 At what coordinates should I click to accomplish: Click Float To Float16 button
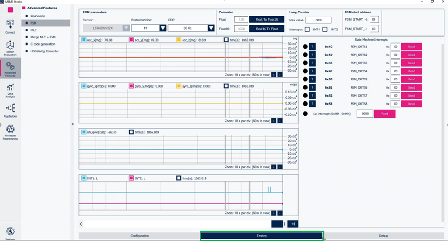point(267,19)
